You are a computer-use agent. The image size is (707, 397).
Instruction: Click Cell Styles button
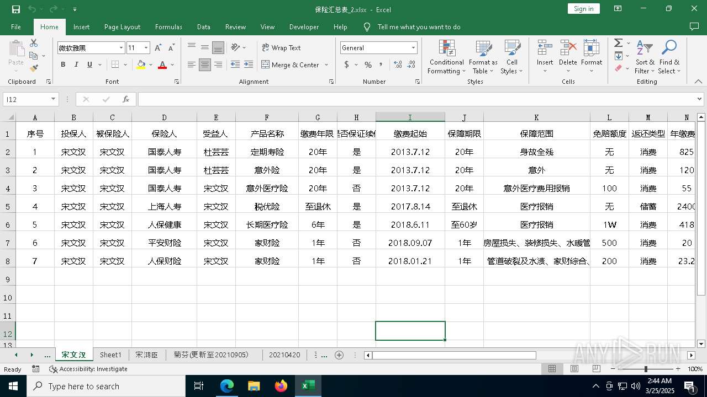pos(512,57)
